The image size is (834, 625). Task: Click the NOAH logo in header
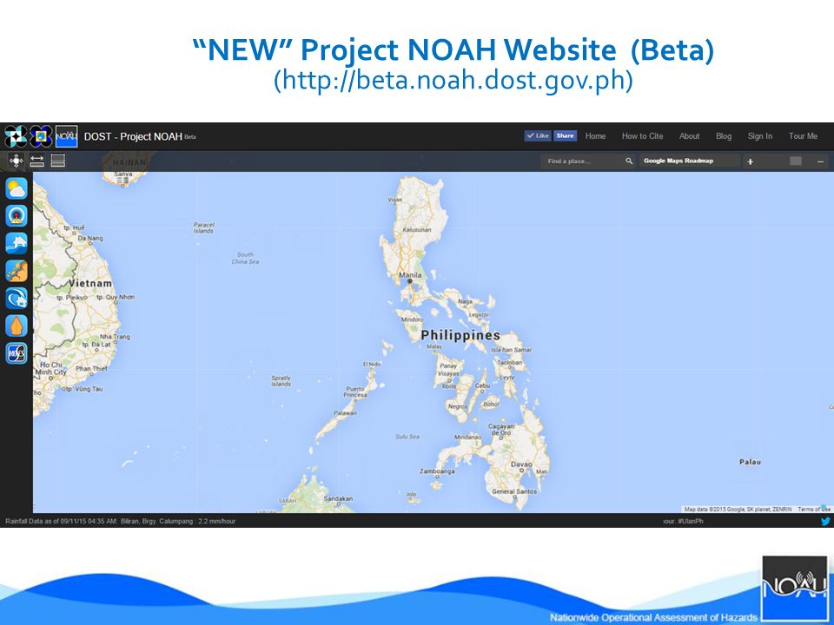tap(67, 136)
